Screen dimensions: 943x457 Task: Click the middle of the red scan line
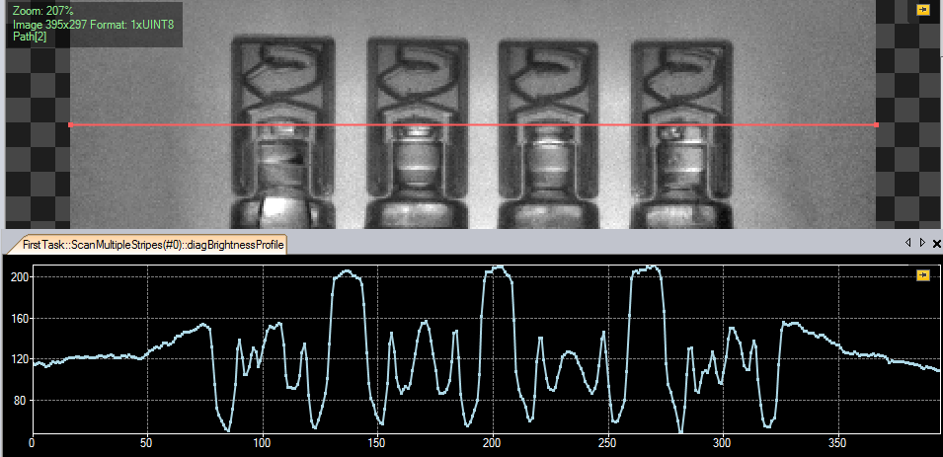point(474,125)
